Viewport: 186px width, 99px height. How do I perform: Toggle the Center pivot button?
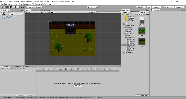(x=31, y=7)
